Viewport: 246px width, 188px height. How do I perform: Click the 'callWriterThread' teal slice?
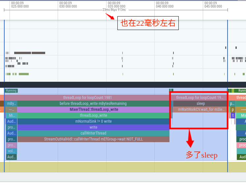pyautogui.click(x=93, y=133)
